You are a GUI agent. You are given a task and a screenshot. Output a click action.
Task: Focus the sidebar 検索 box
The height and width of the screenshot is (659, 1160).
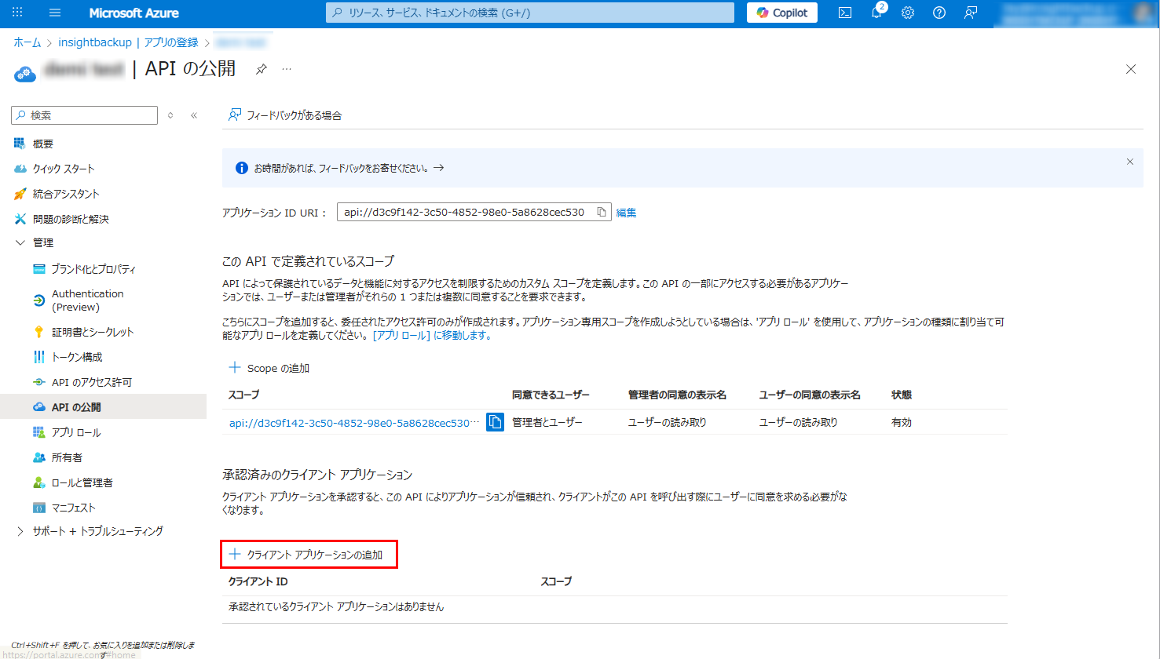click(85, 115)
